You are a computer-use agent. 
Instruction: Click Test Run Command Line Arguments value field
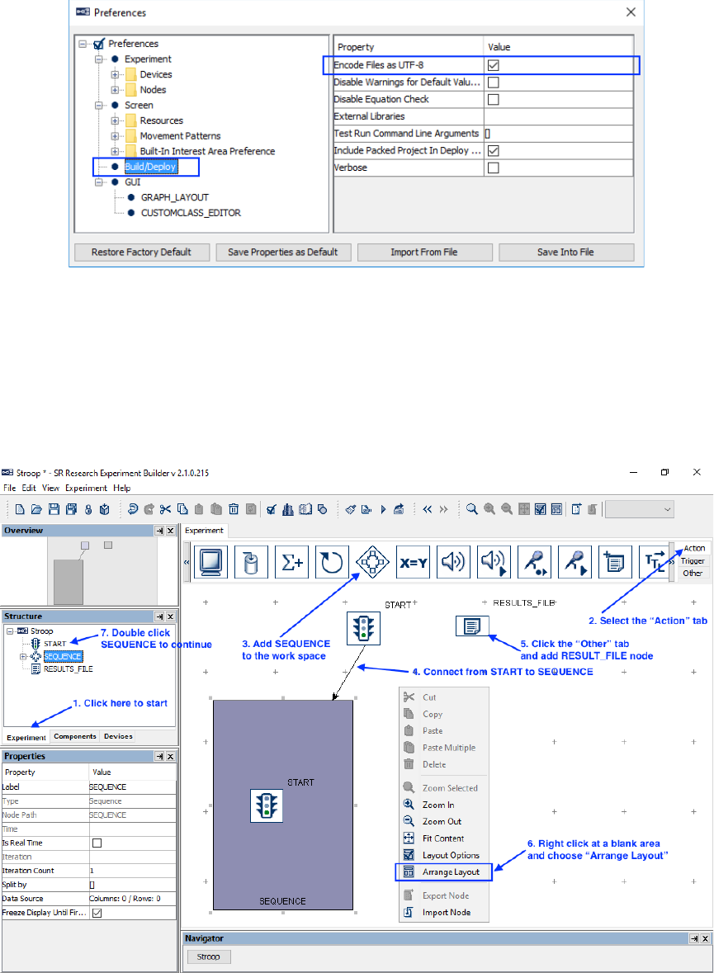coord(558,134)
